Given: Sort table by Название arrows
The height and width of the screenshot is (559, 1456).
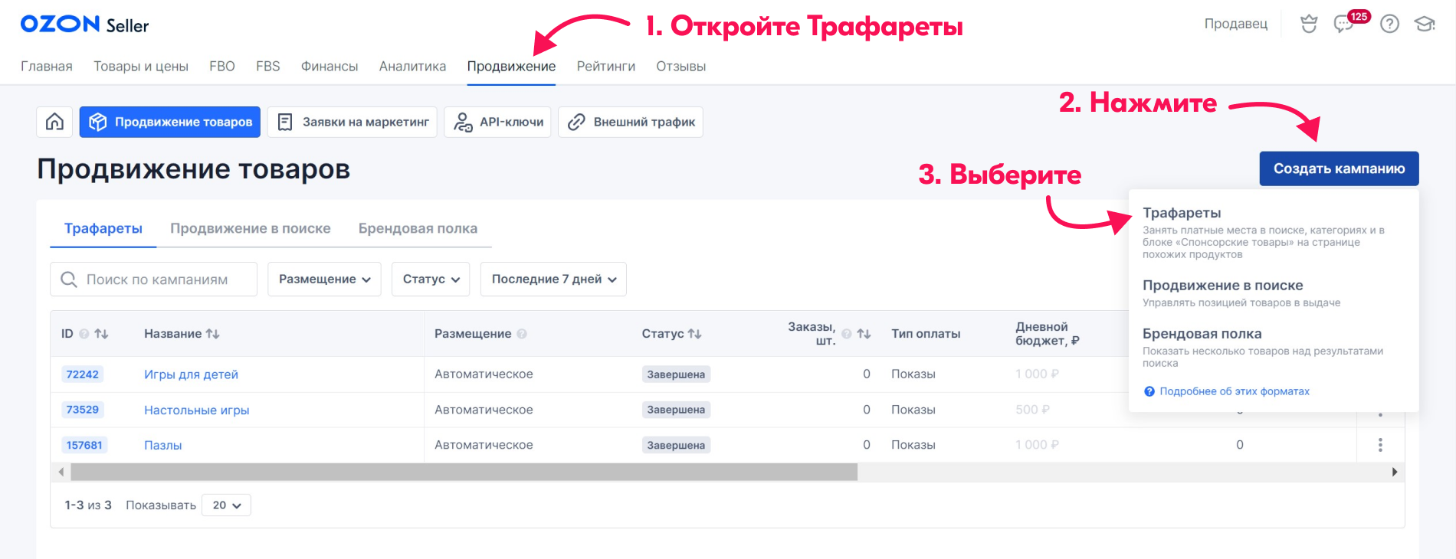Looking at the screenshot, I should pyautogui.click(x=213, y=334).
